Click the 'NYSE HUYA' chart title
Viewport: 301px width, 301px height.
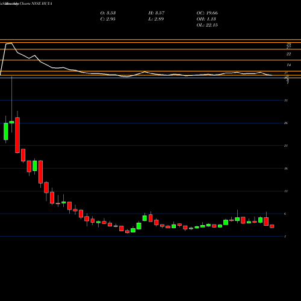(42, 4)
